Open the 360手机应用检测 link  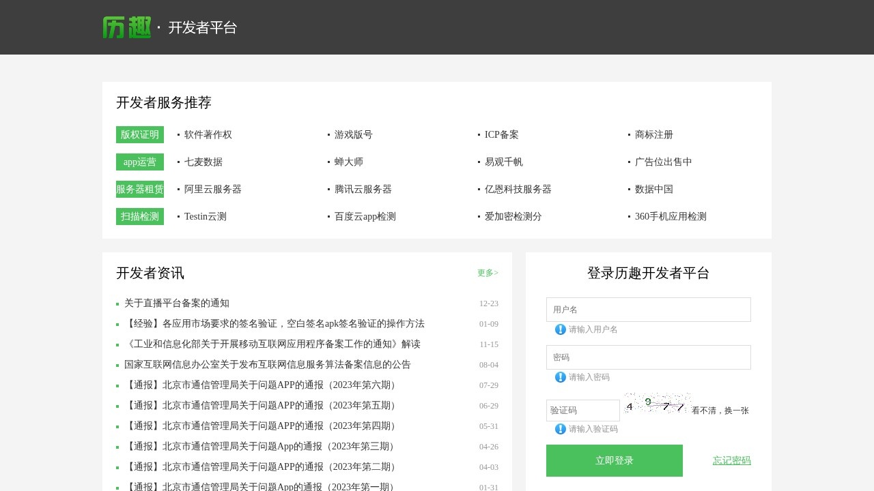(x=671, y=216)
